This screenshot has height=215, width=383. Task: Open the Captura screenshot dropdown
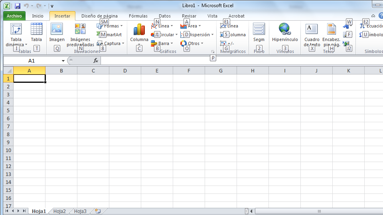coord(123,43)
